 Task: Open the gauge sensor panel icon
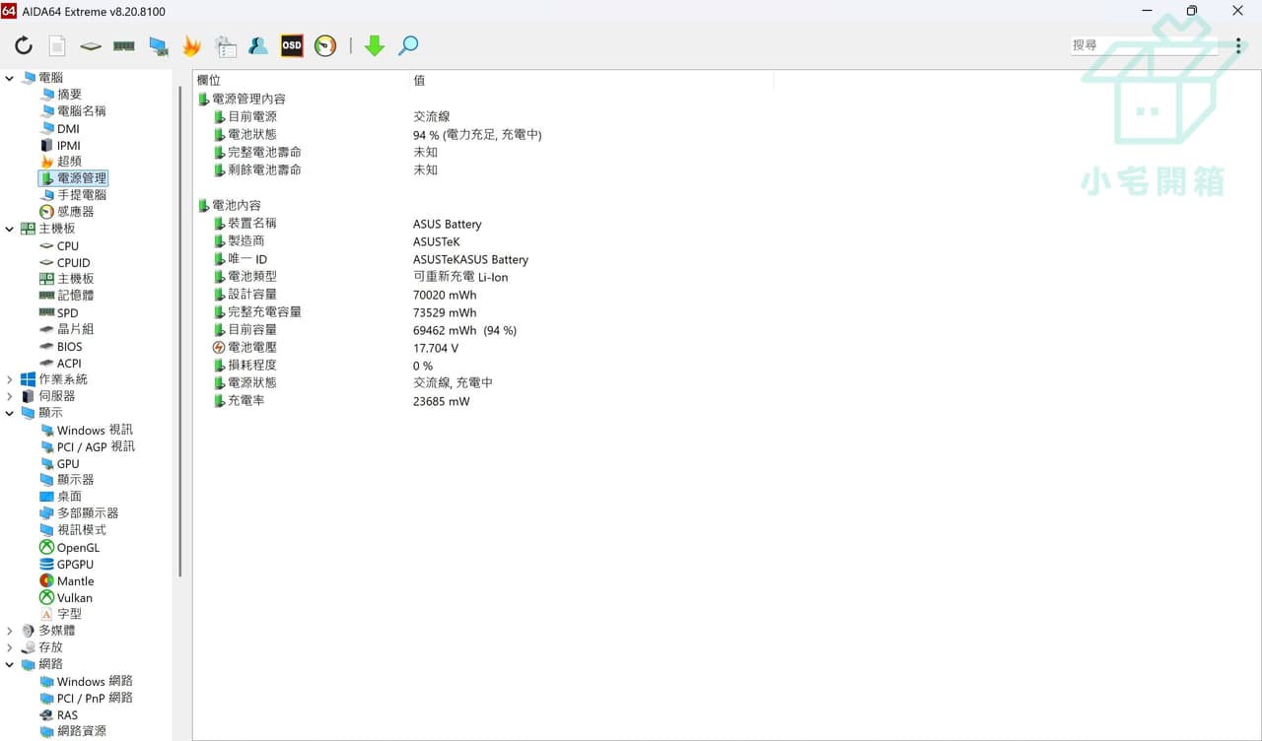(x=325, y=45)
